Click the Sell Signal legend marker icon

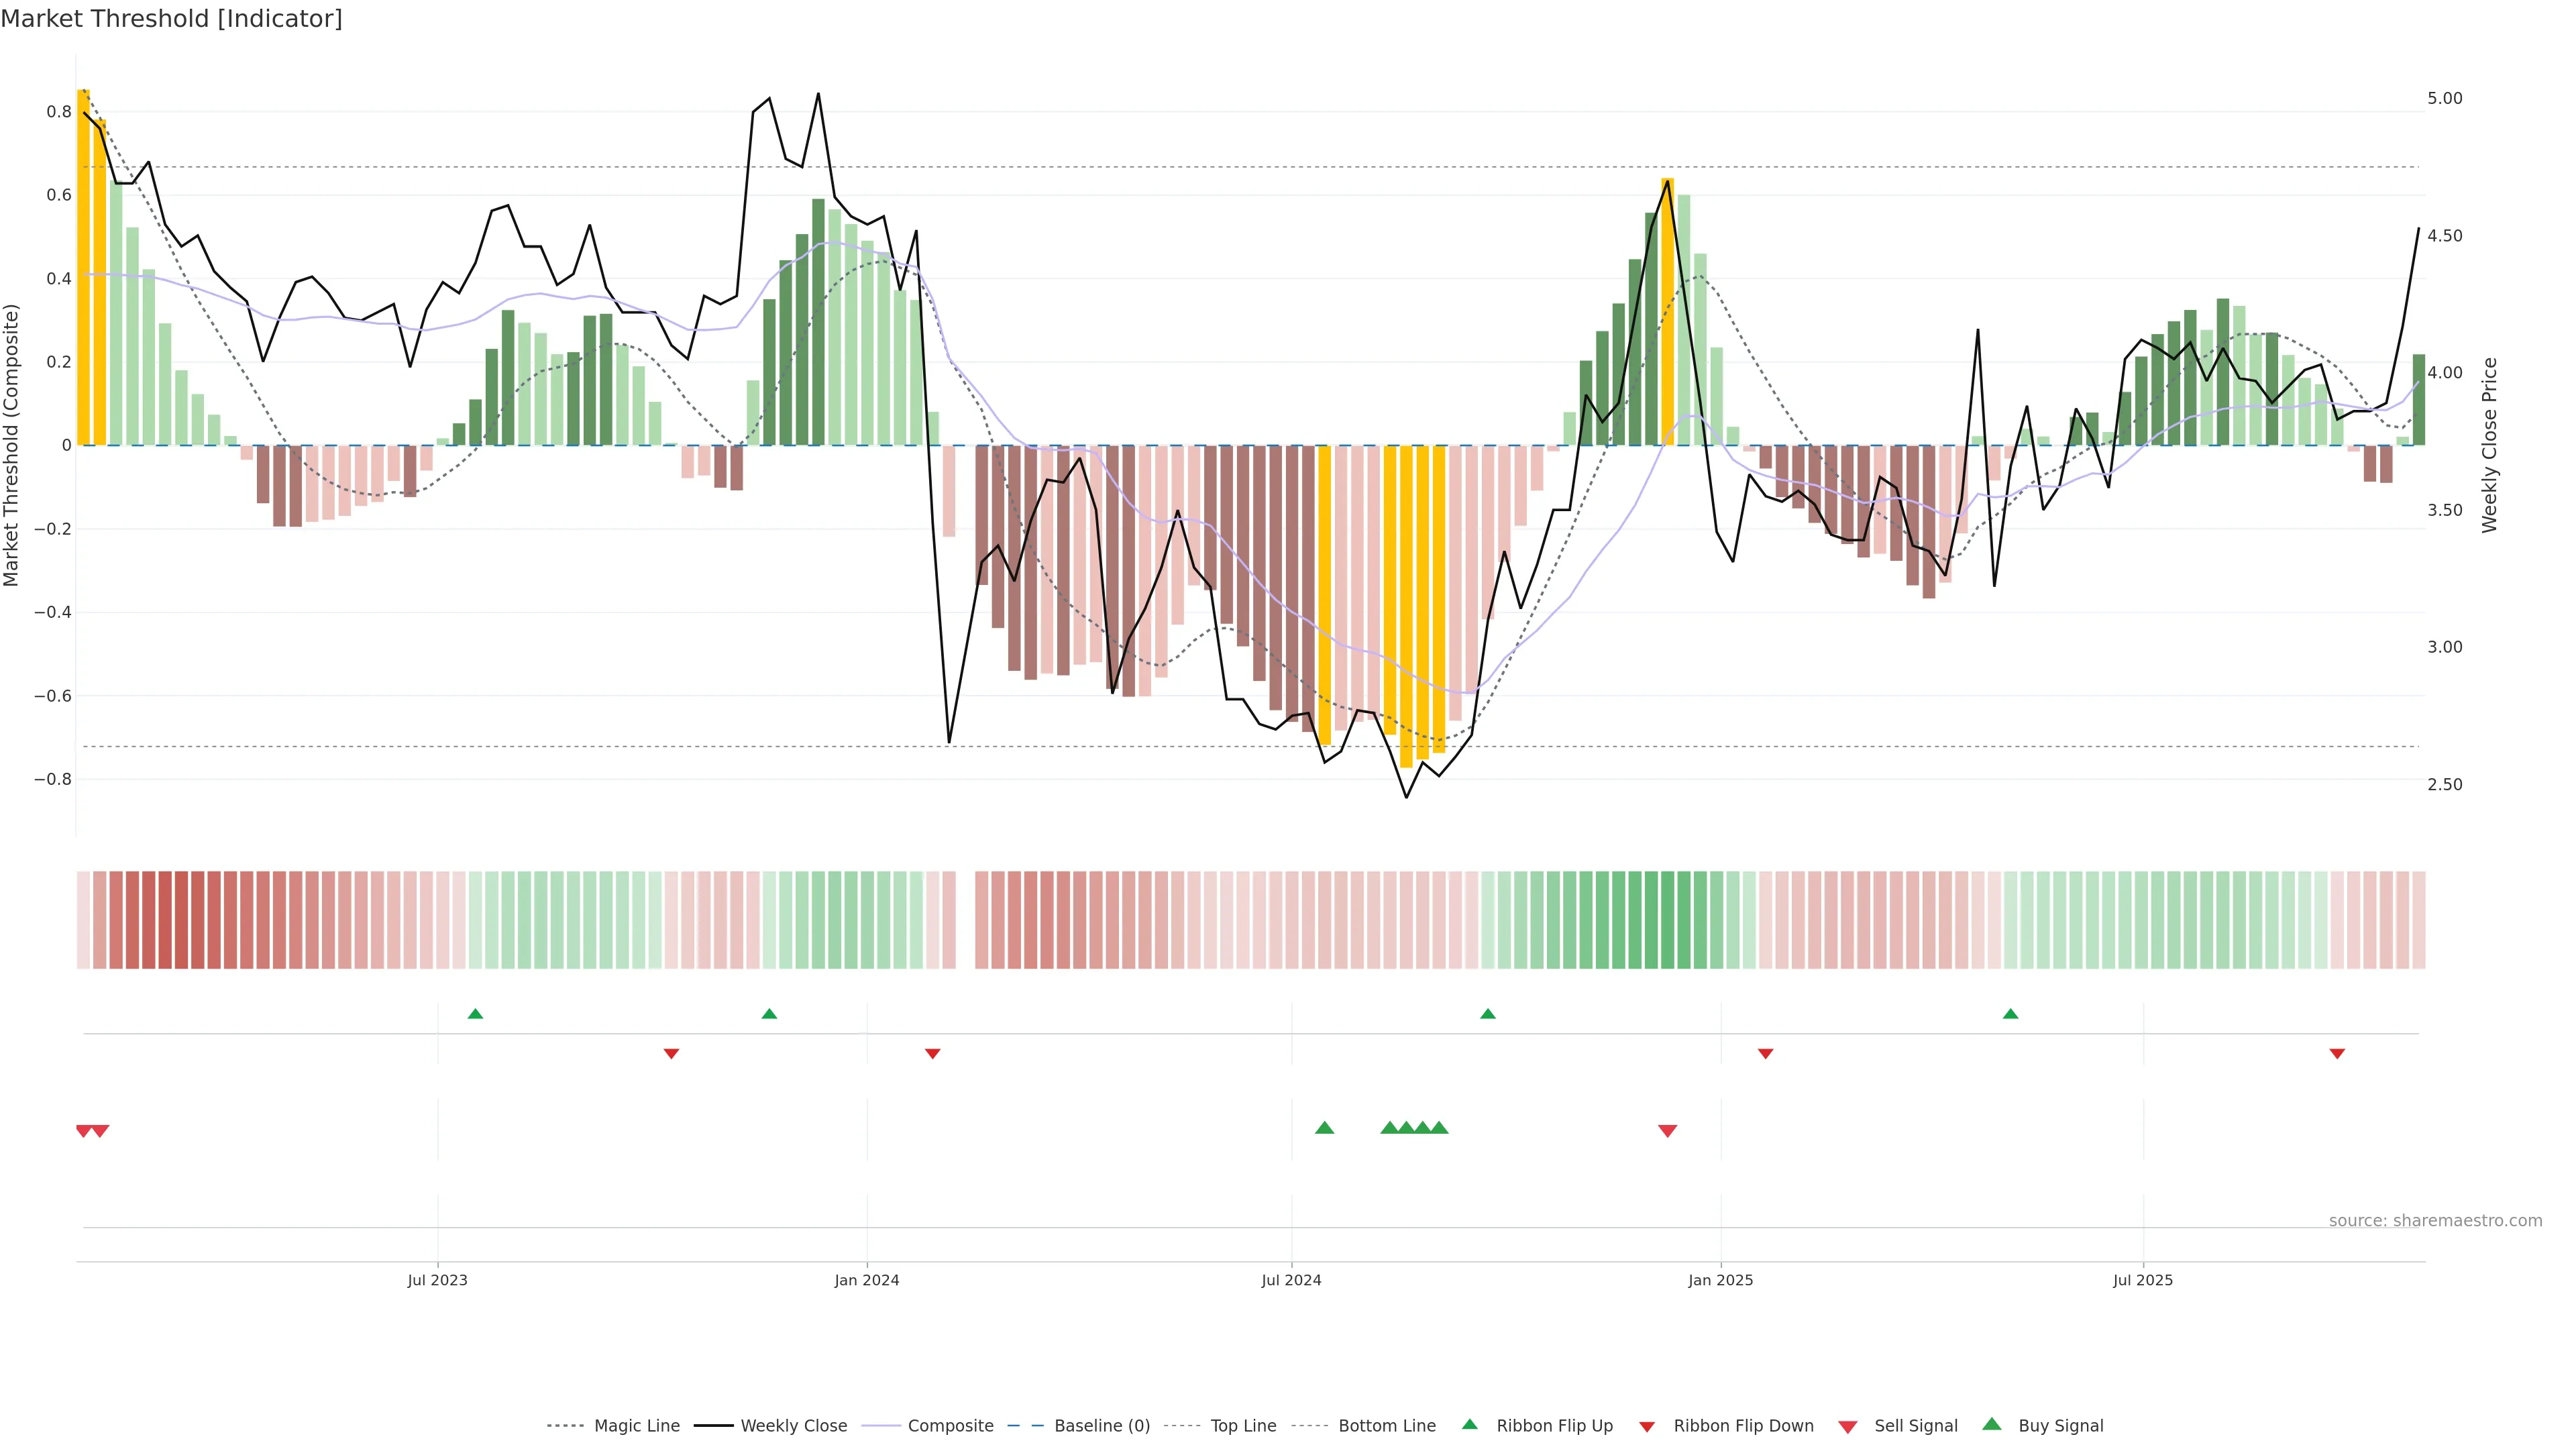coord(1848,1427)
